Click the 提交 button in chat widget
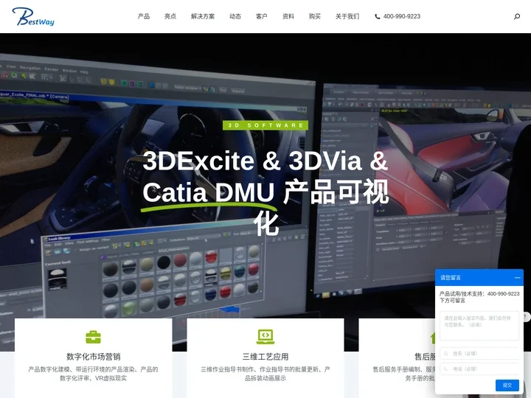The width and height of the screenshot is (531, 398). coord(507,385)
